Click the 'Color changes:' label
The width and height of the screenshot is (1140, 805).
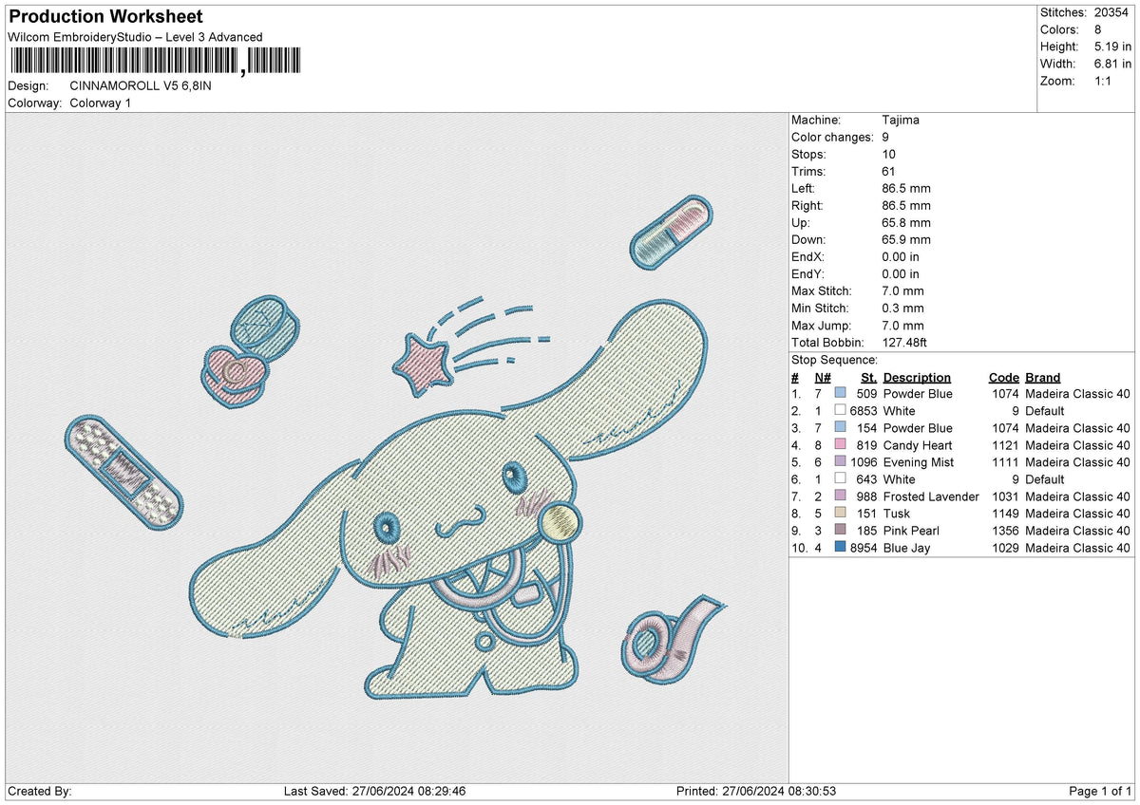click(832, 137)
